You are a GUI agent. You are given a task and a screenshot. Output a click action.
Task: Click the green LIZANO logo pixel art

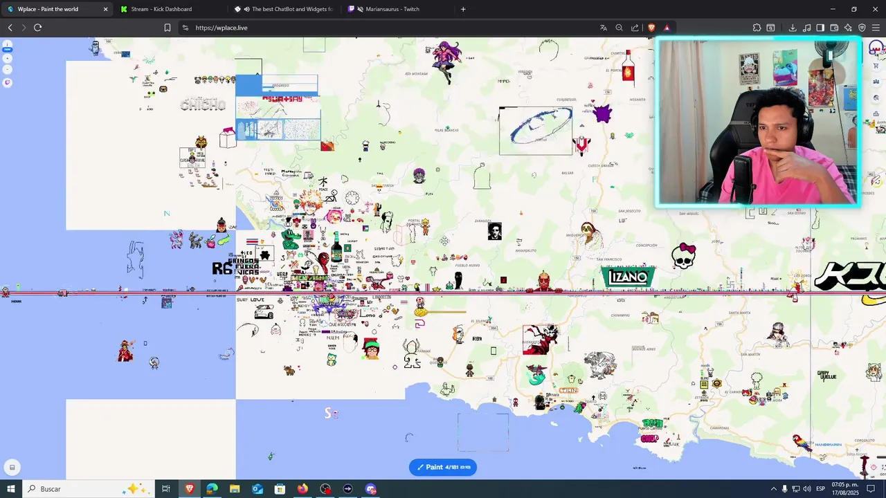tap(628, 277)
